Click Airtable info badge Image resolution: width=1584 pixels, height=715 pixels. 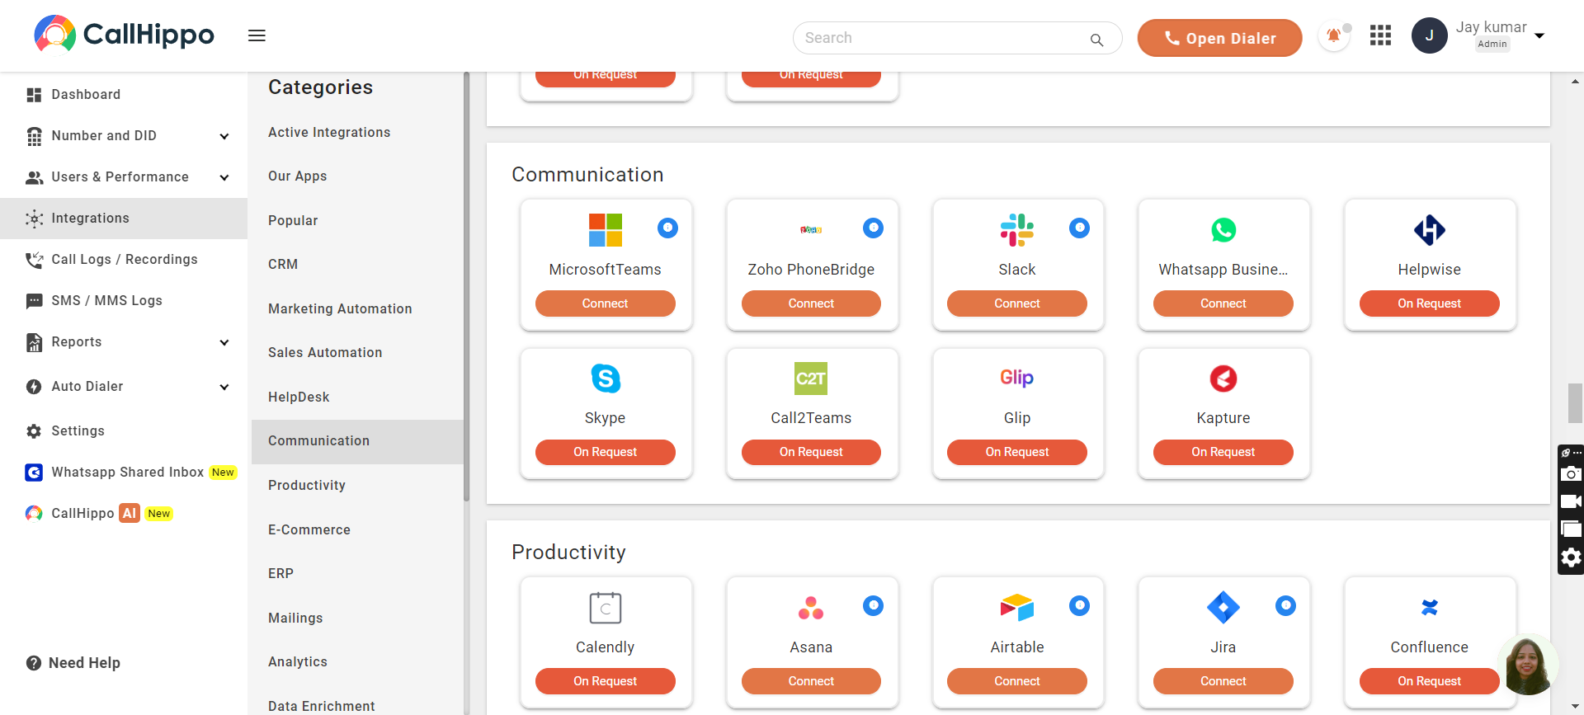1079,606
